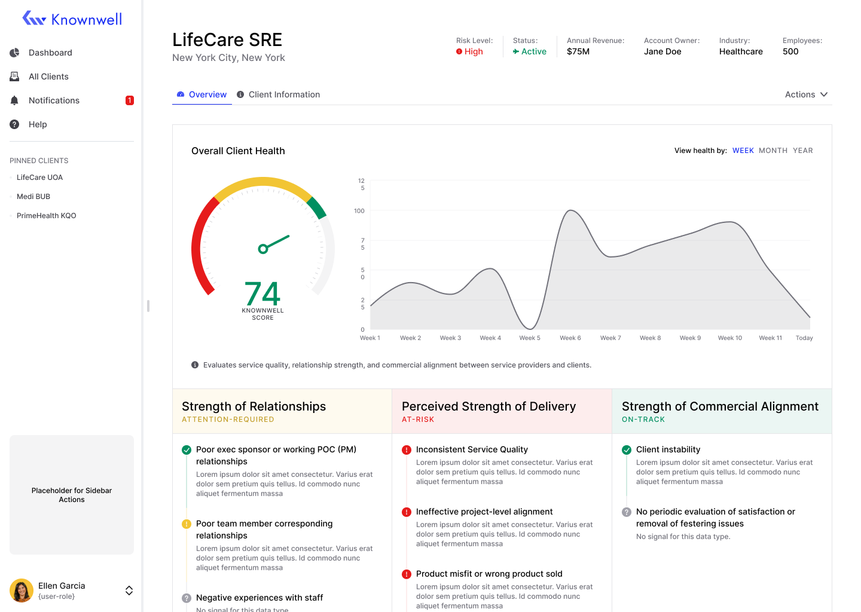This screenshot has width=861, height=612.
Task: Open pinned client LifeCare UOA
Action: [39, 178]
